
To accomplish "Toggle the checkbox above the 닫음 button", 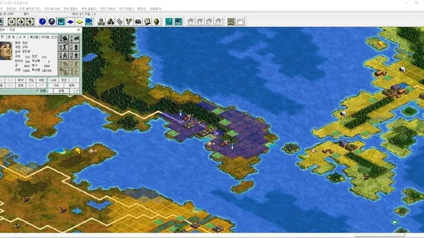I will (38, 91).
